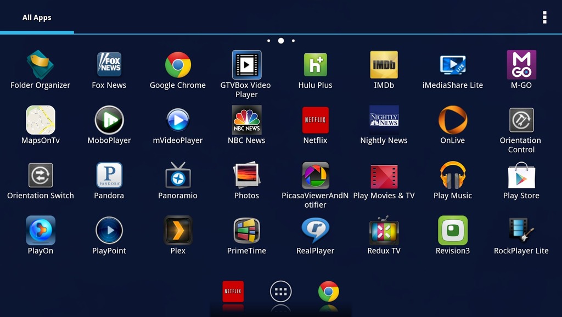
Task: Open the three-dot overflow menu
Action: point(544,18)
